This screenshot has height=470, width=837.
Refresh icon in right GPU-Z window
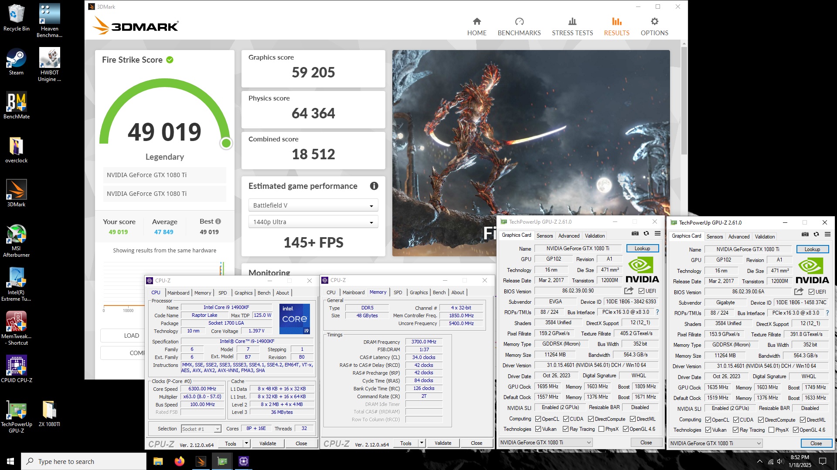point(816,235)
